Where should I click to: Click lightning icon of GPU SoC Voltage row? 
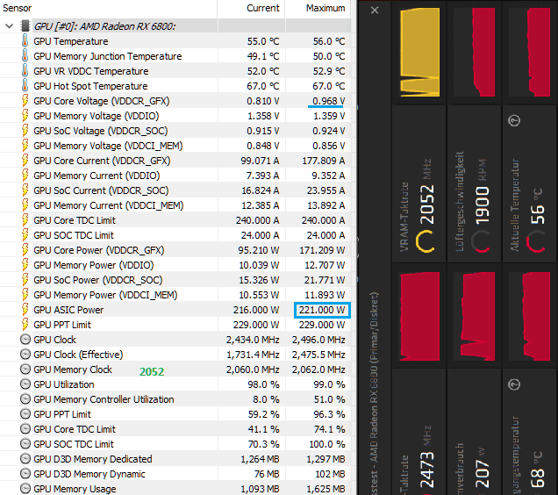[25, 131]
